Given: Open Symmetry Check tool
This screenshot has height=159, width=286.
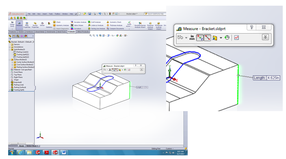Looking at the screenshot, I should click(114, 22).
